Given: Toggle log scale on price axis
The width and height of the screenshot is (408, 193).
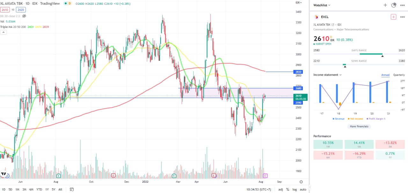Looking at the screenshot, I should (294, 190).
